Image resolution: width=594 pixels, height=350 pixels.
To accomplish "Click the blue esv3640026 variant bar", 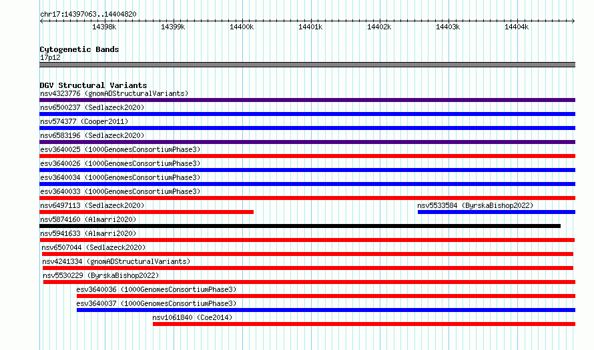I will point(307,170).
